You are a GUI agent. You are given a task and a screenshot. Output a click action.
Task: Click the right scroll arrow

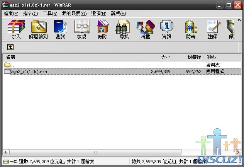[x=238, y=152]
